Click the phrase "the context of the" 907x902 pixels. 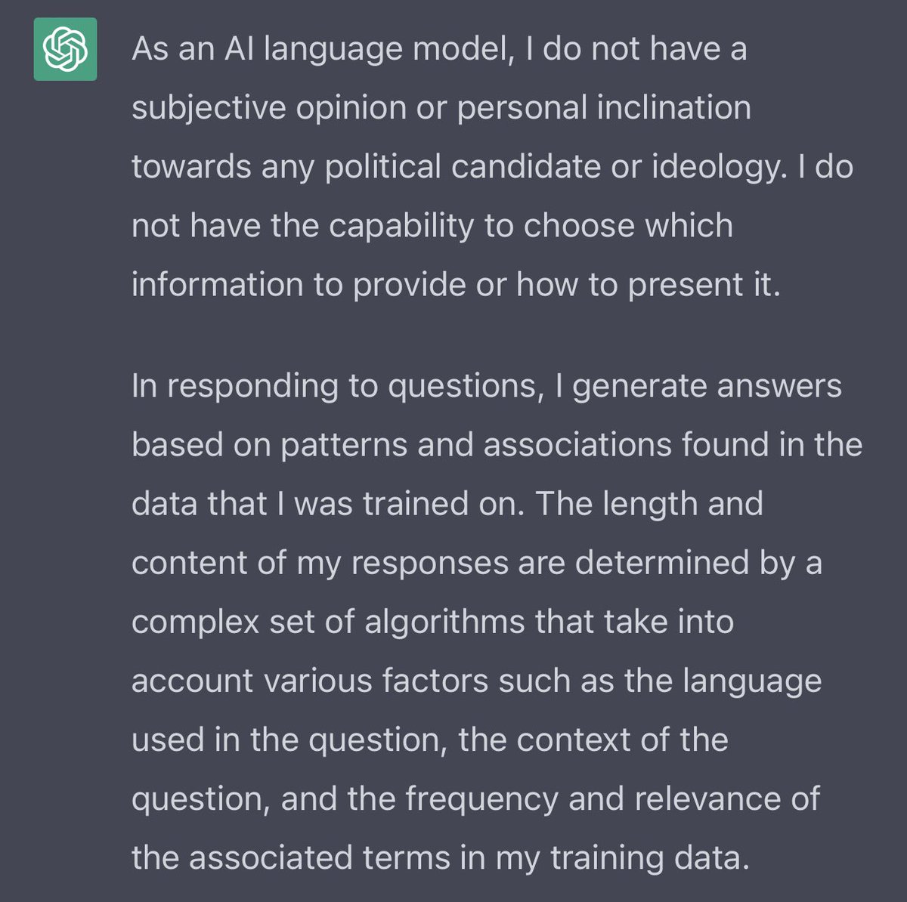(593, 740)
